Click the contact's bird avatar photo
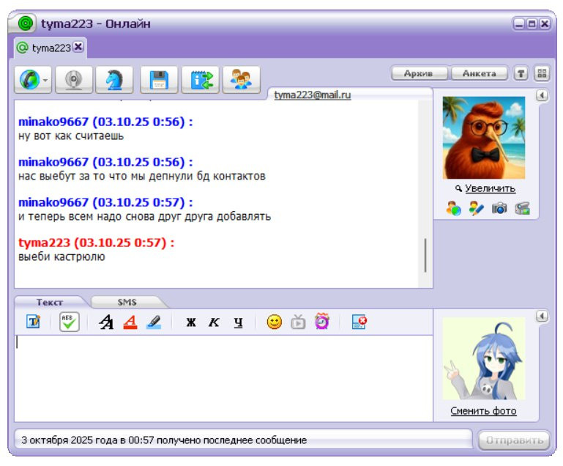The height and width of the screenshot is (466, 563). (x=484, y=138)
